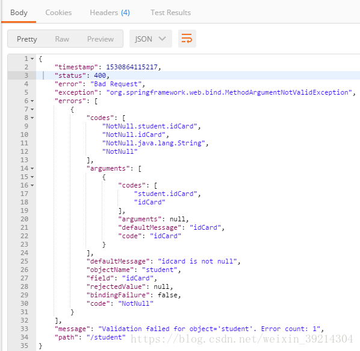Toggle the wrap lines icon button
The image size is (360, 351).
coord(187,39)
